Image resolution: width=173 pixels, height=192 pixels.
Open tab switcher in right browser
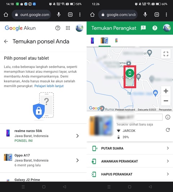pyautogui.click(x=157, y=14)
